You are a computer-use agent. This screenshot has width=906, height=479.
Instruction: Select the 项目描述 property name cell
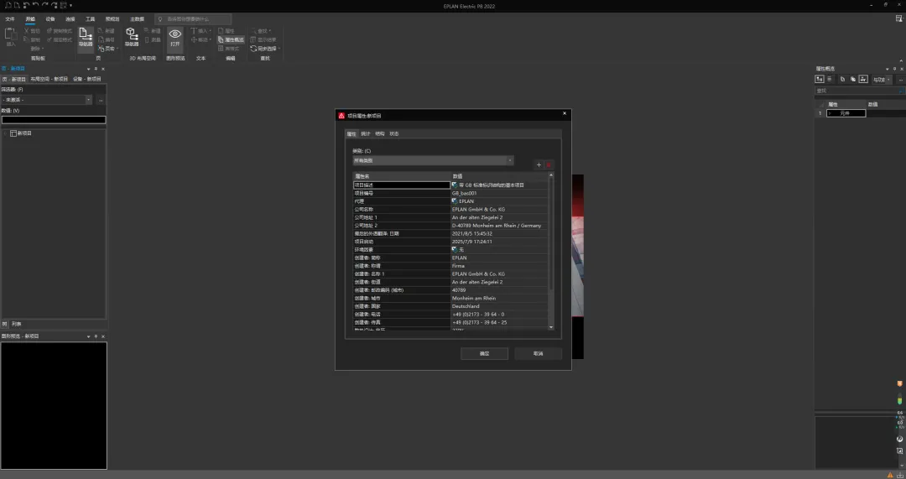click(402, 185)
